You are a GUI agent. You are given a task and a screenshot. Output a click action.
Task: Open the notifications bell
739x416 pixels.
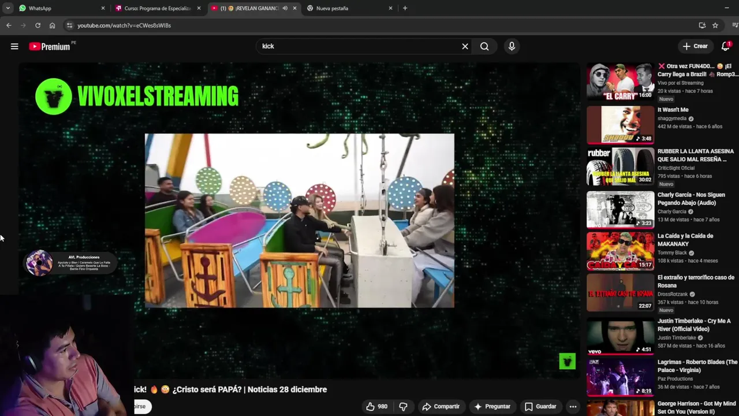pos(726,46)
